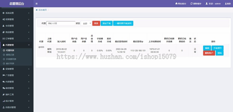Click the IP cell 113.128.188.151

pyautogui.click(x=138, y=50)
